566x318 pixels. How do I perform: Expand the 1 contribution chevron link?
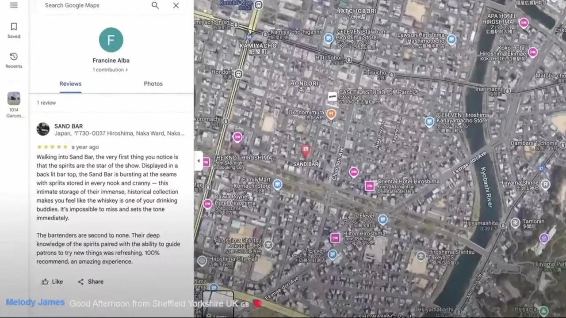(111, 70)
